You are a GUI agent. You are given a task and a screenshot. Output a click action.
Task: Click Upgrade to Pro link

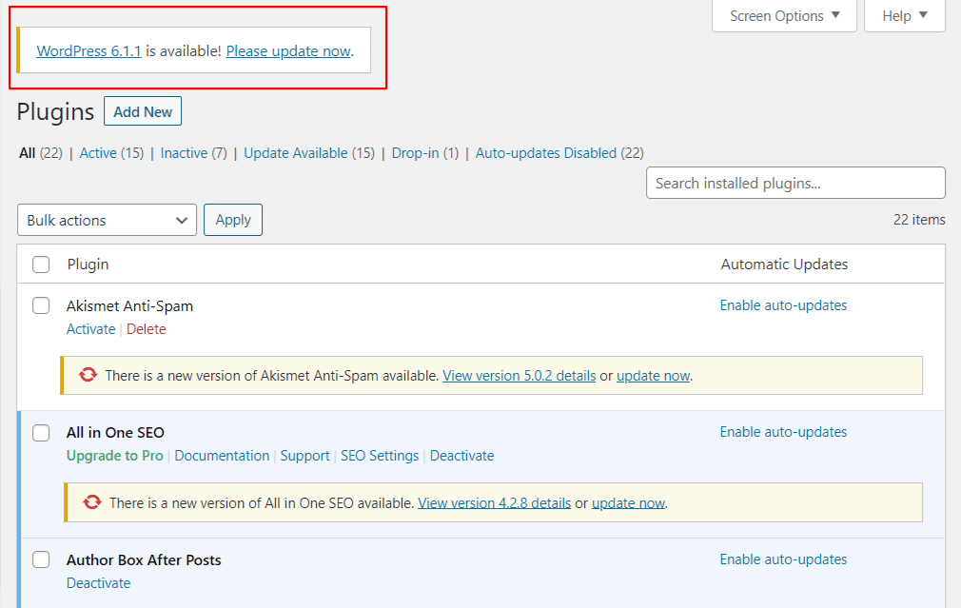pos(114,456)
